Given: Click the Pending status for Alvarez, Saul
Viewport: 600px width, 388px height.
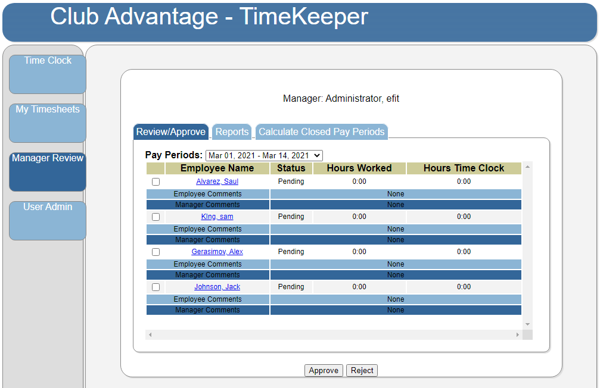Looking at the screenshot, I should coord(291,182).
